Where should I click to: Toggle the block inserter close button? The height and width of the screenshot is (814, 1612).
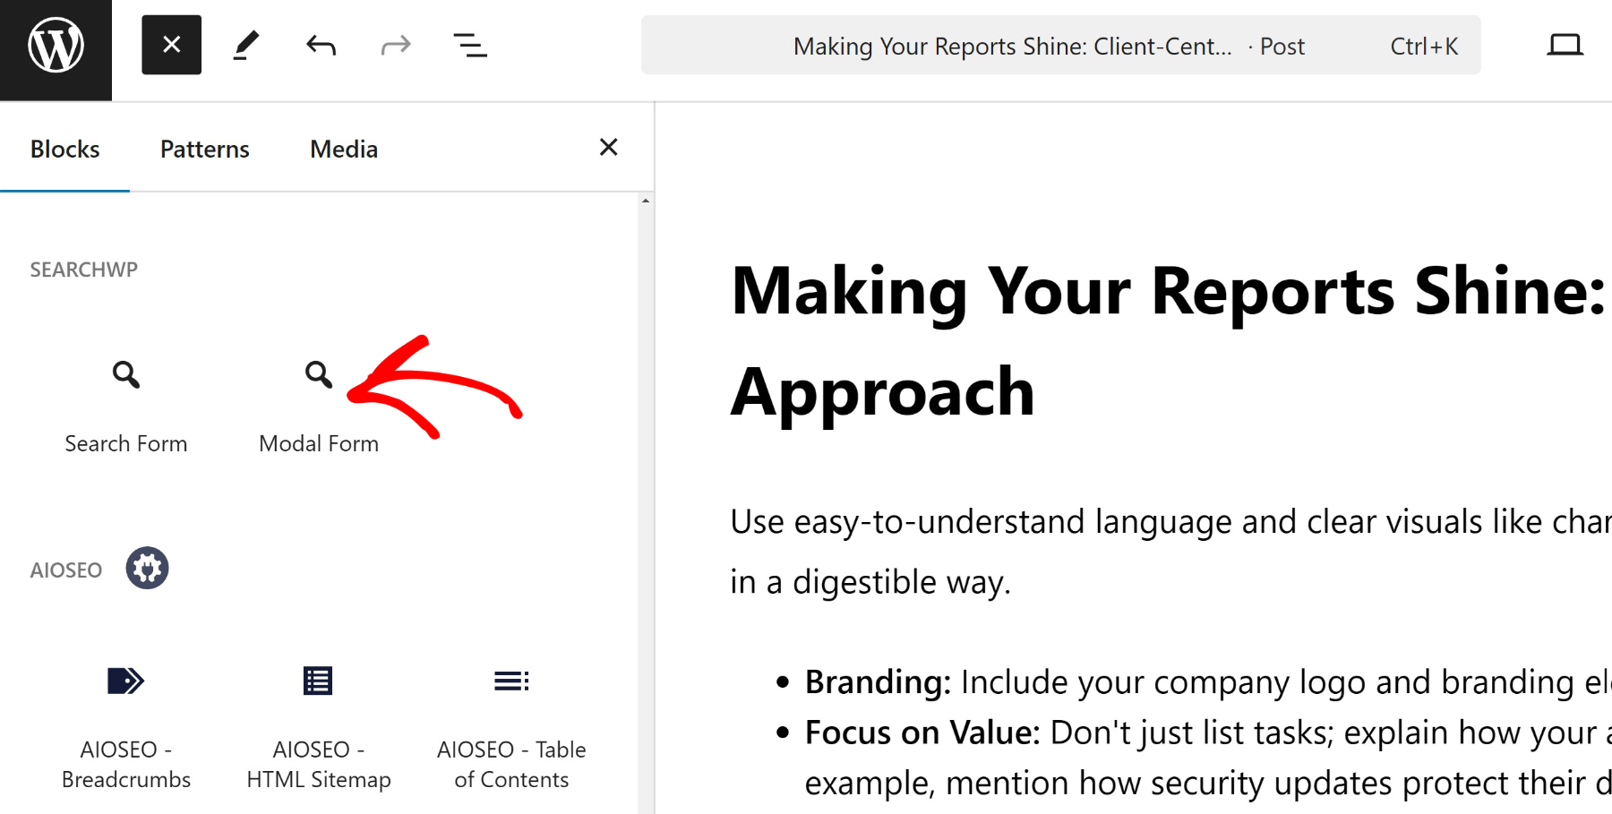point(171,45)
